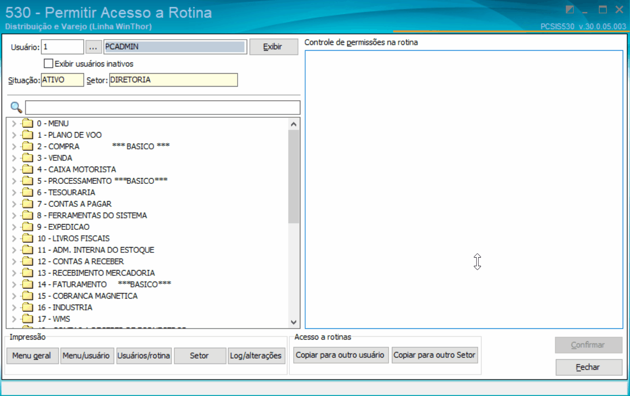Click the folder icon for 13 - RECEBIMENTO MERCADORIA
The width and height of the screenshot is (630, 396).
[28, 273]
